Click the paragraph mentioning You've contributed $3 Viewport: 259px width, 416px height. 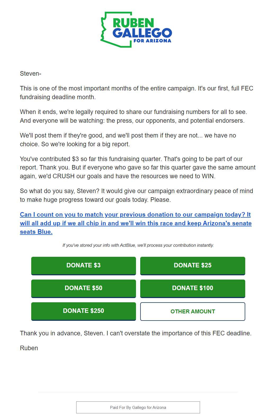tap(138, 167)
